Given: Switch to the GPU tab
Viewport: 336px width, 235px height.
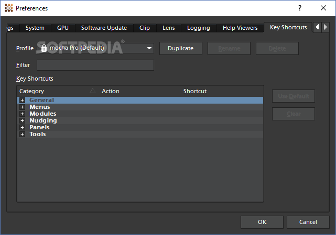Looking at the screenshot, I should pyautogui.click(x=63, y=28).
